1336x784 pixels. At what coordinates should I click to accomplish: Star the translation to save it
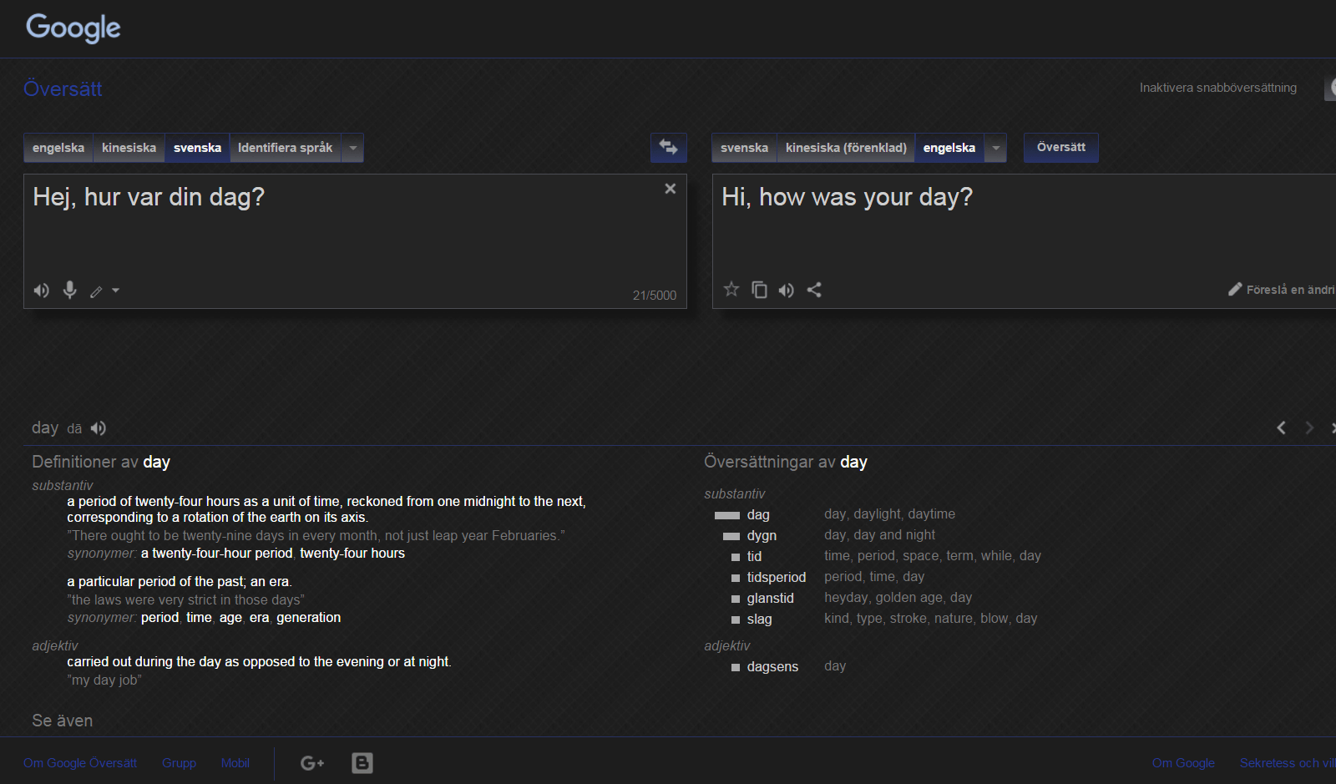731,290
